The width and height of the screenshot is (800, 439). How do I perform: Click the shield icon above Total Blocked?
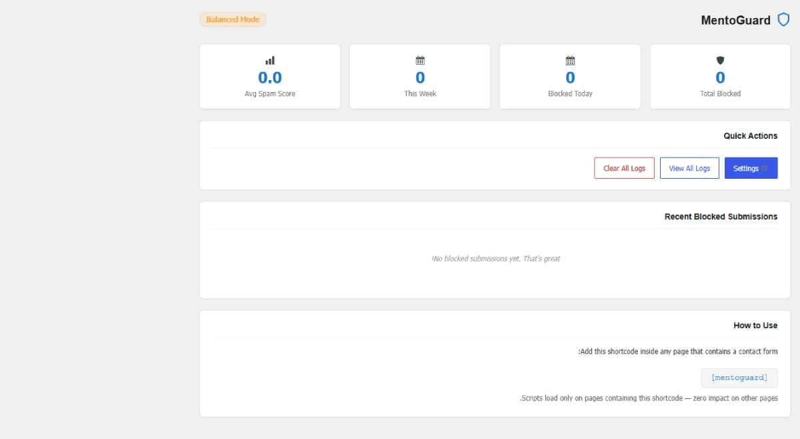[x=720, y=60]
